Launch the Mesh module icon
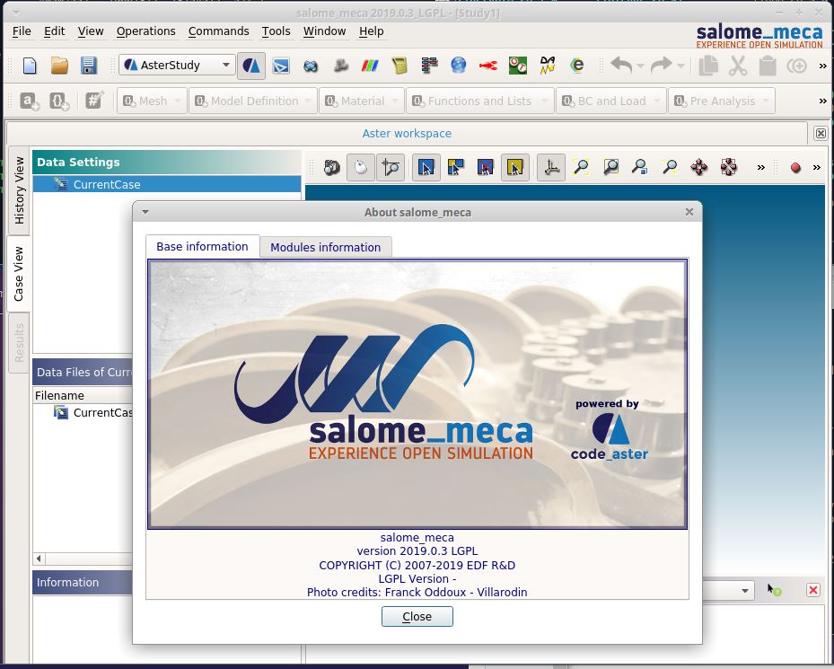Screen dimensions: 834x669 [340, 66]
